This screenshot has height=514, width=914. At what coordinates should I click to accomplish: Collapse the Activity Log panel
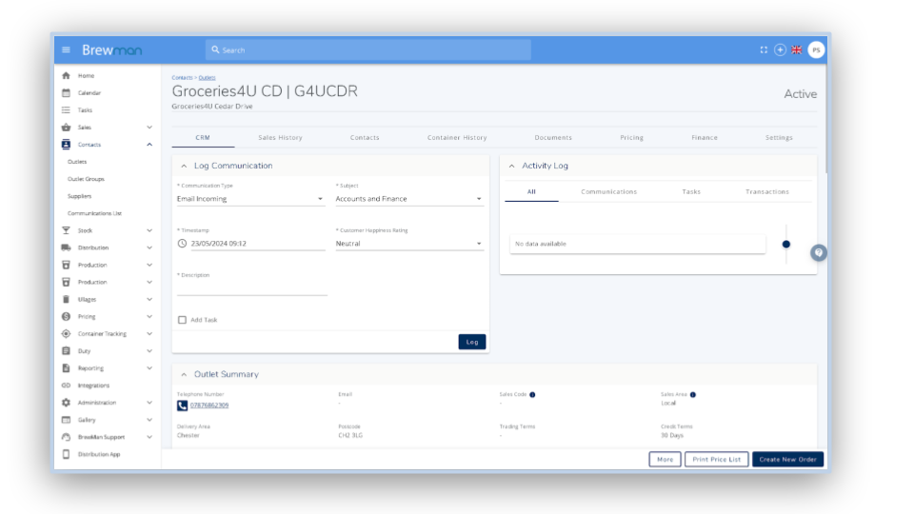(x=511, y=166)
